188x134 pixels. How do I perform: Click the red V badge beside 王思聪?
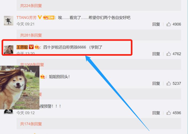31,47
